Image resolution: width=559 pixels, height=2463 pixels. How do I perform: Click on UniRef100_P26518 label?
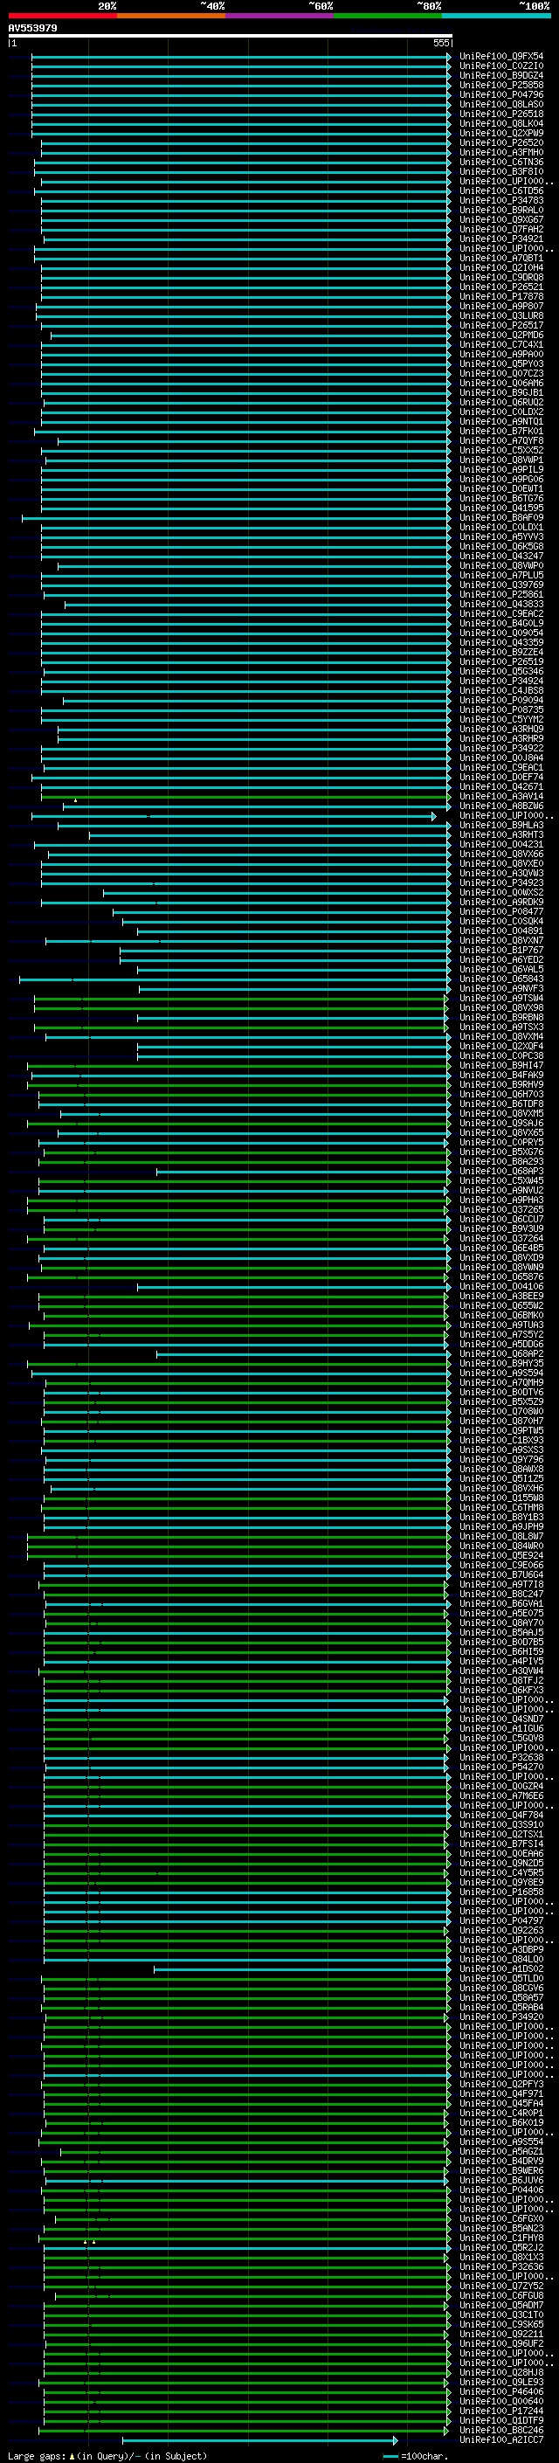[501, 114]
